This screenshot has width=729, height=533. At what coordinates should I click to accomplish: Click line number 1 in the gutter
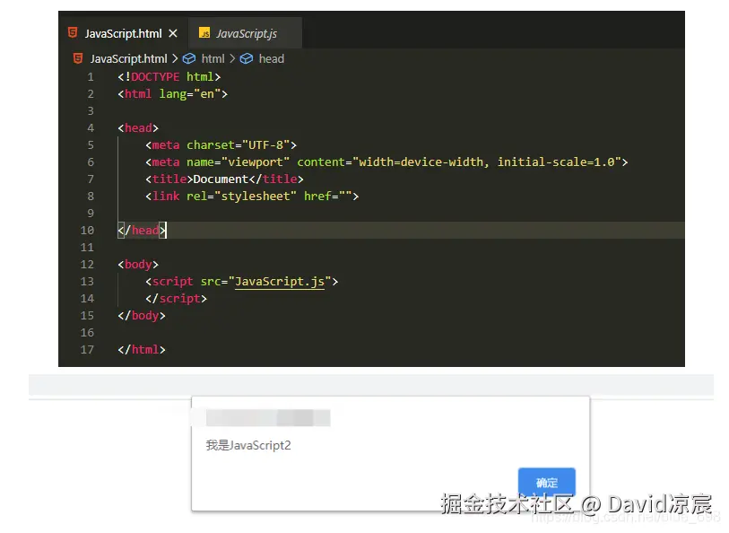(x=91, y=77)
